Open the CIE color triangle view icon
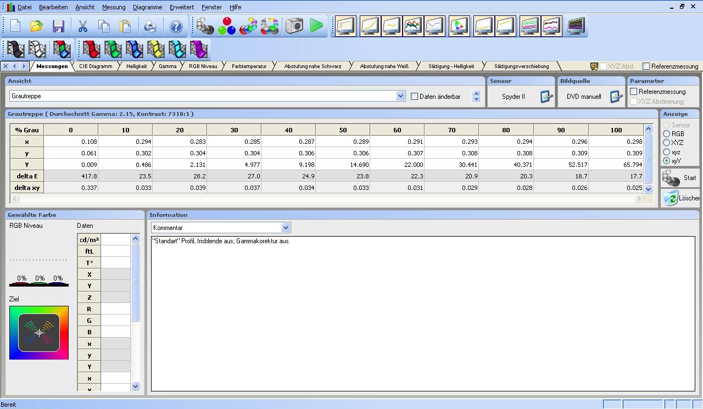703x409 pixels. pyautogui.click(x=459, y=26)
